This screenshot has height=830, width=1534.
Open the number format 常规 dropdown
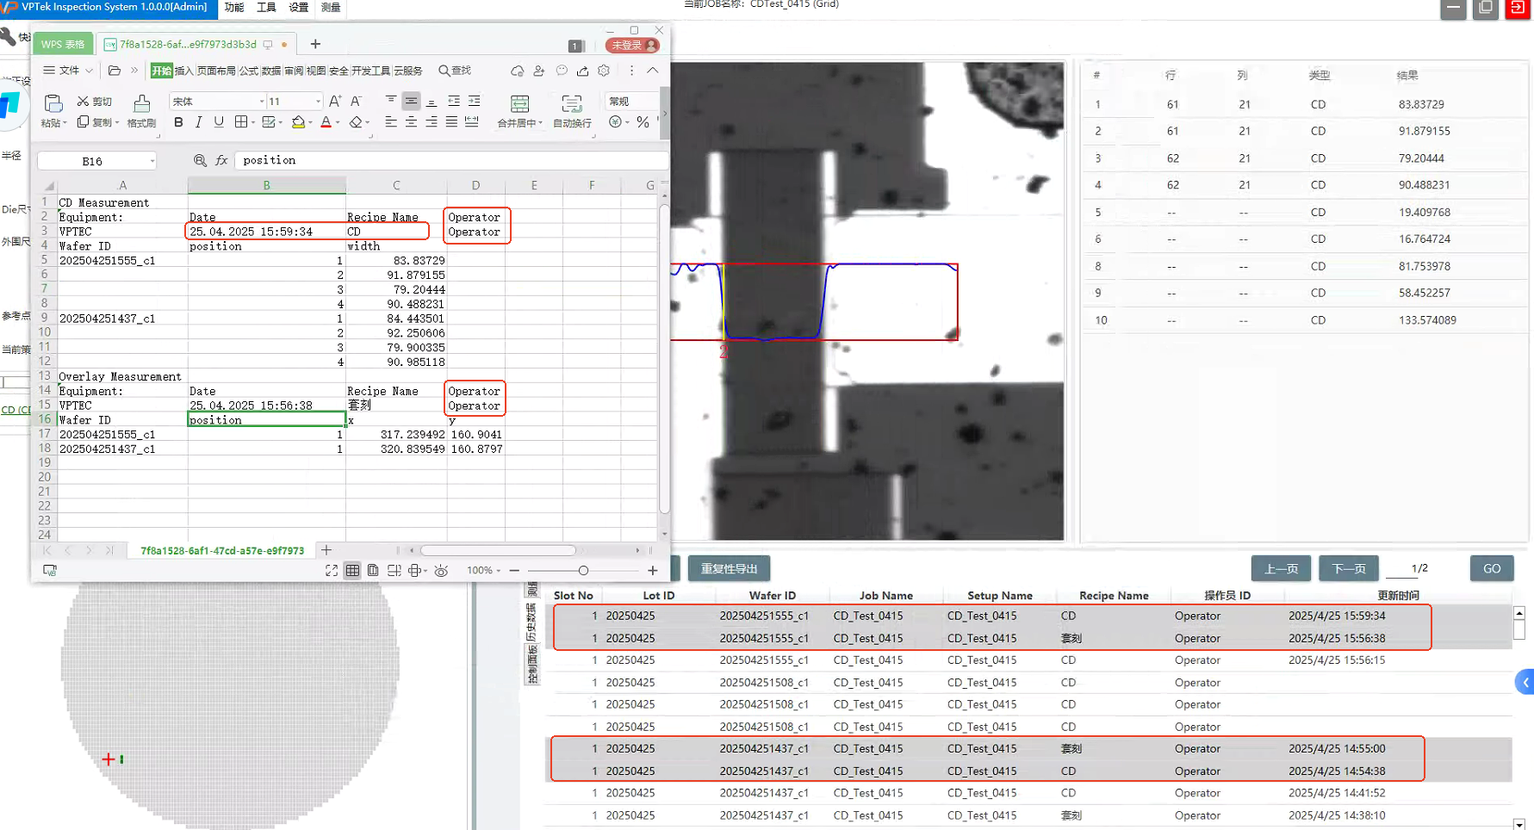pyautogui.click(x=632, y=102)
